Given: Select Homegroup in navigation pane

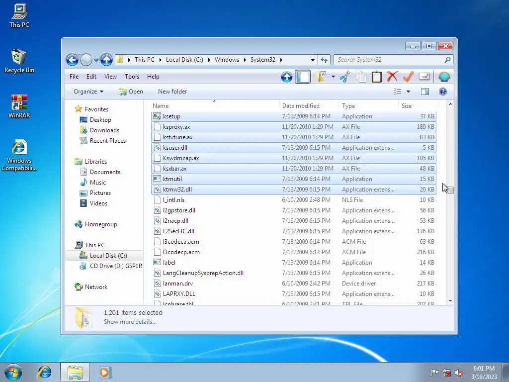Looking at the screenshot, I should click(x=101, y=224).
